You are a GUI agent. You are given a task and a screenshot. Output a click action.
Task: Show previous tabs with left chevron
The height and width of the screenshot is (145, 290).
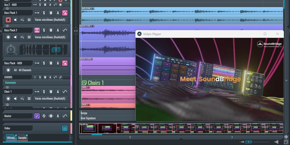click(x=5, y=138)
